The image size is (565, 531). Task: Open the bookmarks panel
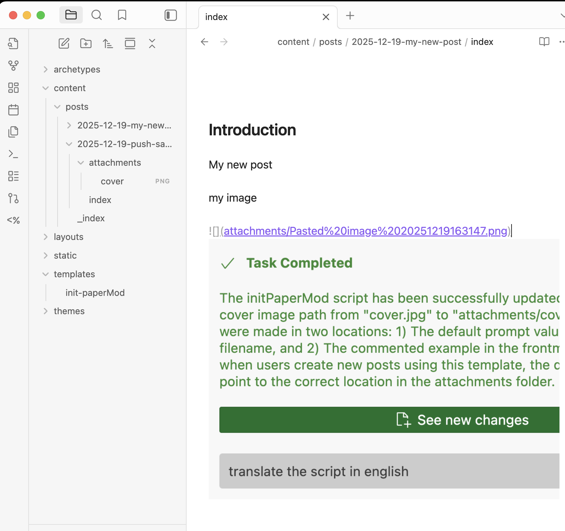(122, 16)
